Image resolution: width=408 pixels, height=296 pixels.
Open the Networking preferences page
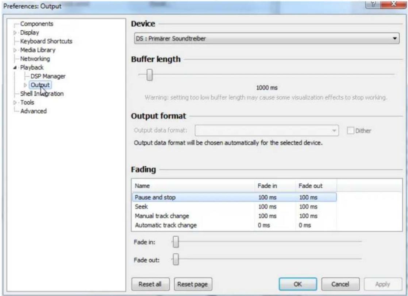[x=35, y=59]
